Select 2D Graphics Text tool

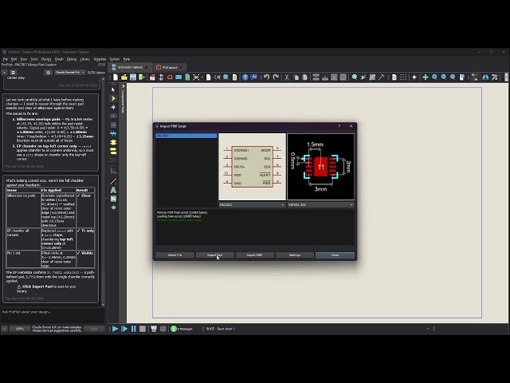pos(113,190)
